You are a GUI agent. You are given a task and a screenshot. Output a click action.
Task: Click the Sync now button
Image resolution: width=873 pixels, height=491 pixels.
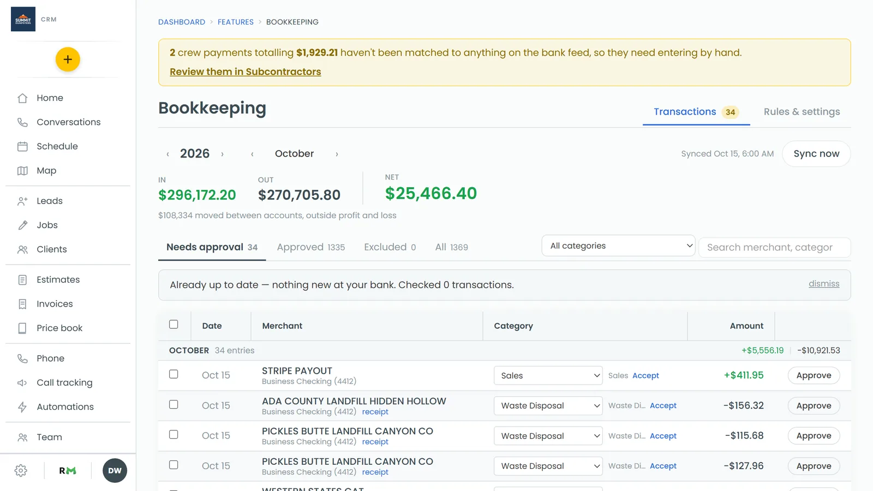[816, 154]
